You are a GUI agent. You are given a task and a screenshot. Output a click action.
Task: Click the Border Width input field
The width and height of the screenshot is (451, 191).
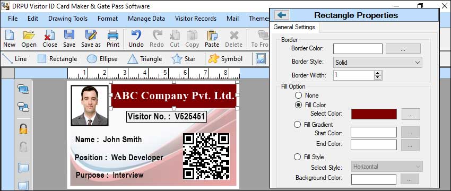click(354, 75)
